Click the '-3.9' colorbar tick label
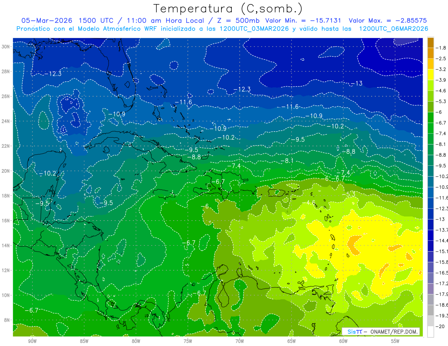The image size is (448, 346). [x=441, y=80]
